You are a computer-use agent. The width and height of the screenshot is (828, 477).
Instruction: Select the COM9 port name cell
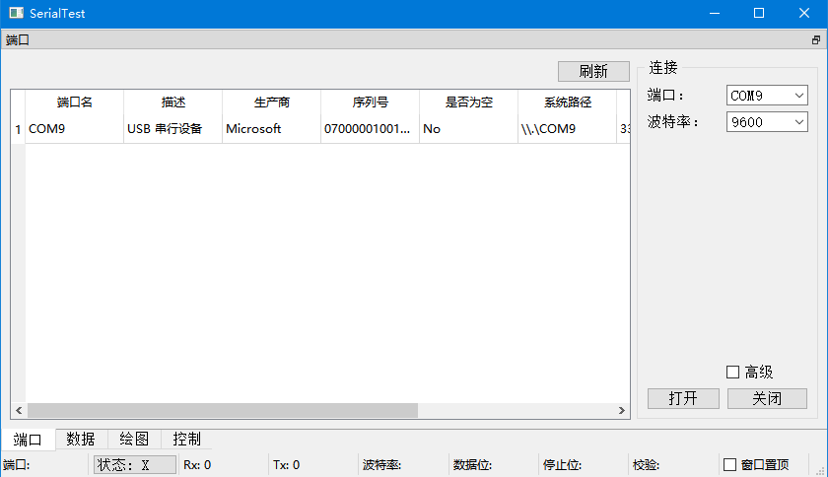pyautogui.click(x=75, y=129)
